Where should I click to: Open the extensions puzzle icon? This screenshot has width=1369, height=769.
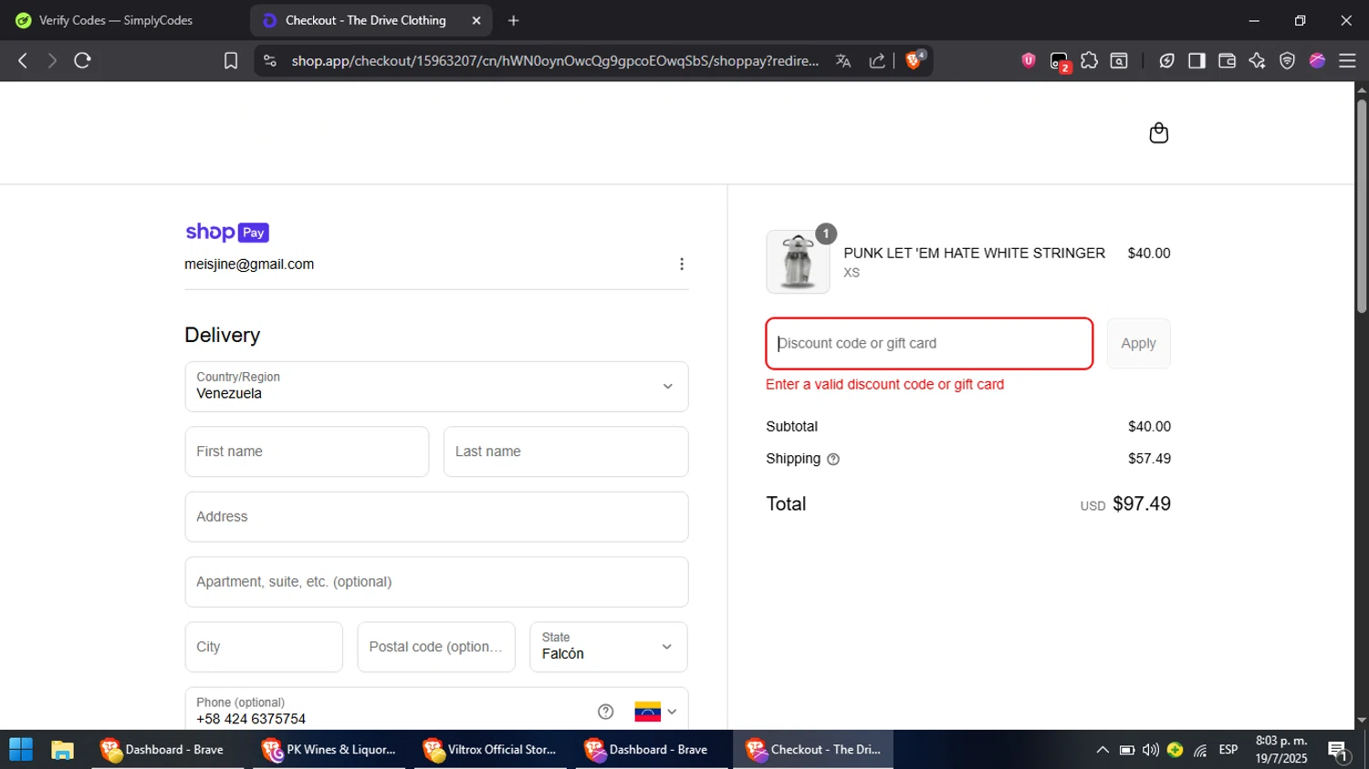pos(1089,60)
